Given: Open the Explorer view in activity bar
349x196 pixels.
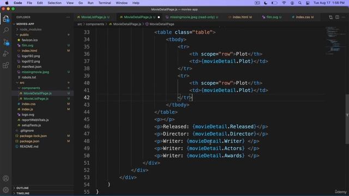Looking at the screenshot, I should (6, 19).
